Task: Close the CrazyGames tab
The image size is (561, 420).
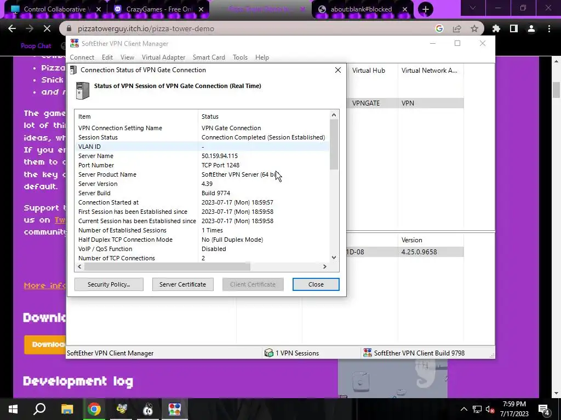Action: (x=201, y=9)
